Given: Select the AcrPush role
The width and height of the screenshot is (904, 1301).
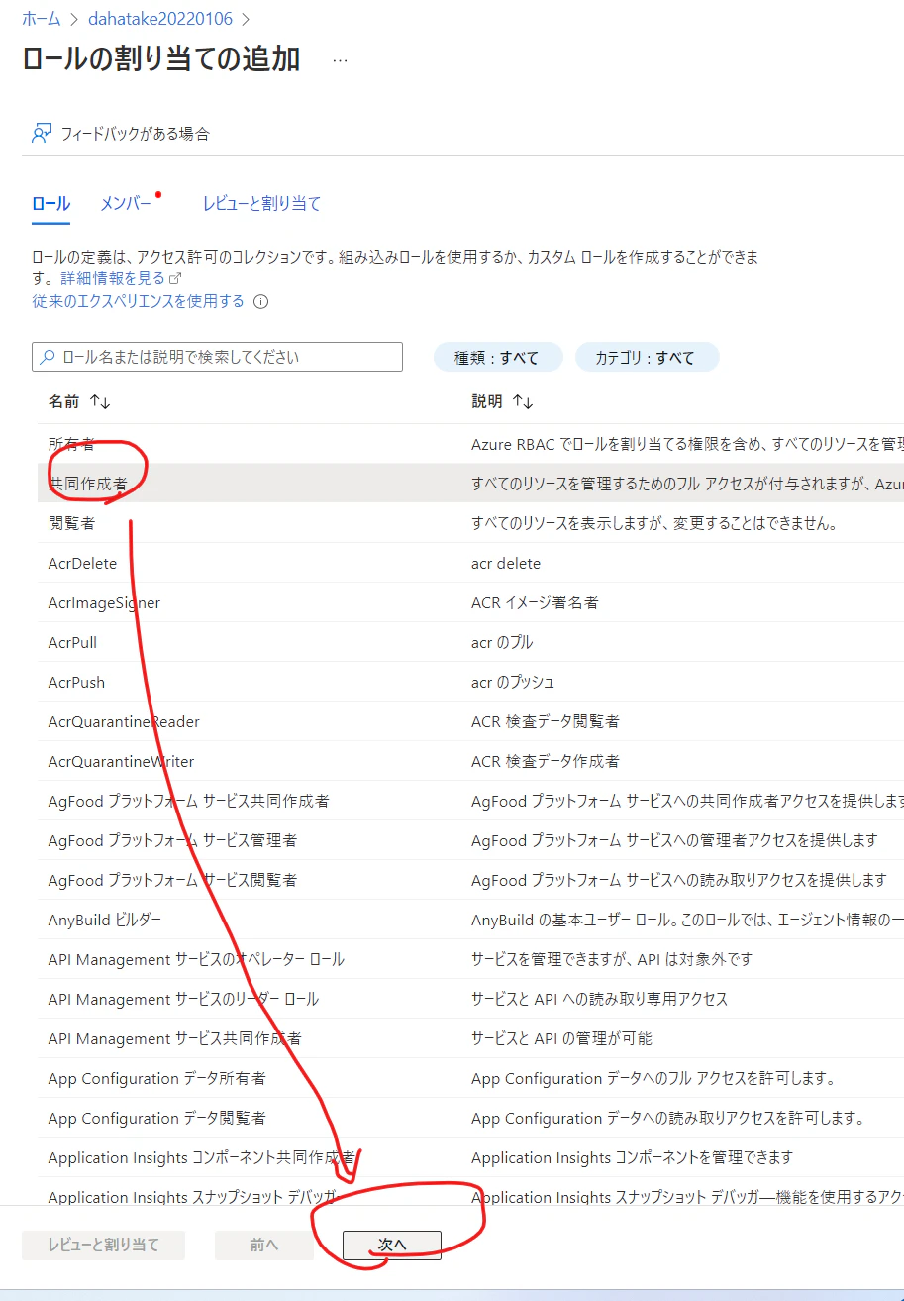Looking at the screenshot, I should click(470, 682).
